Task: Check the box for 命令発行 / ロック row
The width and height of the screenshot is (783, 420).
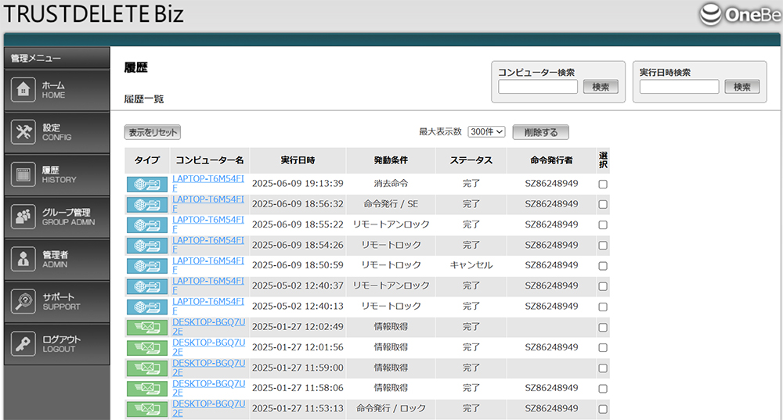Action: pos(603,409)
